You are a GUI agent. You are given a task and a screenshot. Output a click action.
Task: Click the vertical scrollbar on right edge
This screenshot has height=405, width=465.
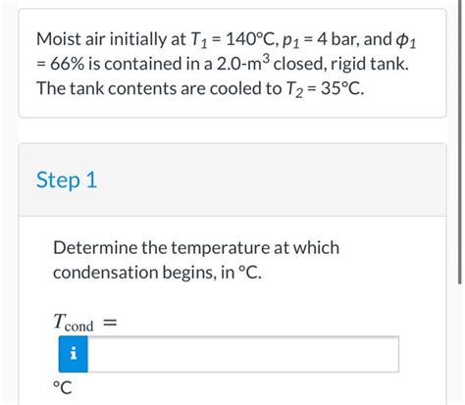(x=460, y=140)
